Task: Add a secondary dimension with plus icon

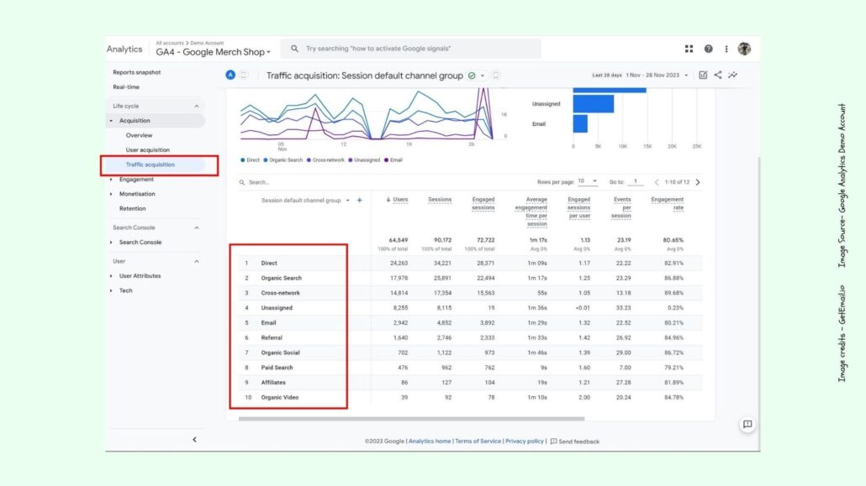Action: (360, 200)
